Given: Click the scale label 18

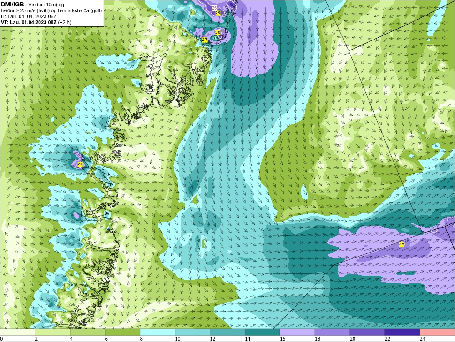Looking at the screenshot, I should (x=318, y=339).
